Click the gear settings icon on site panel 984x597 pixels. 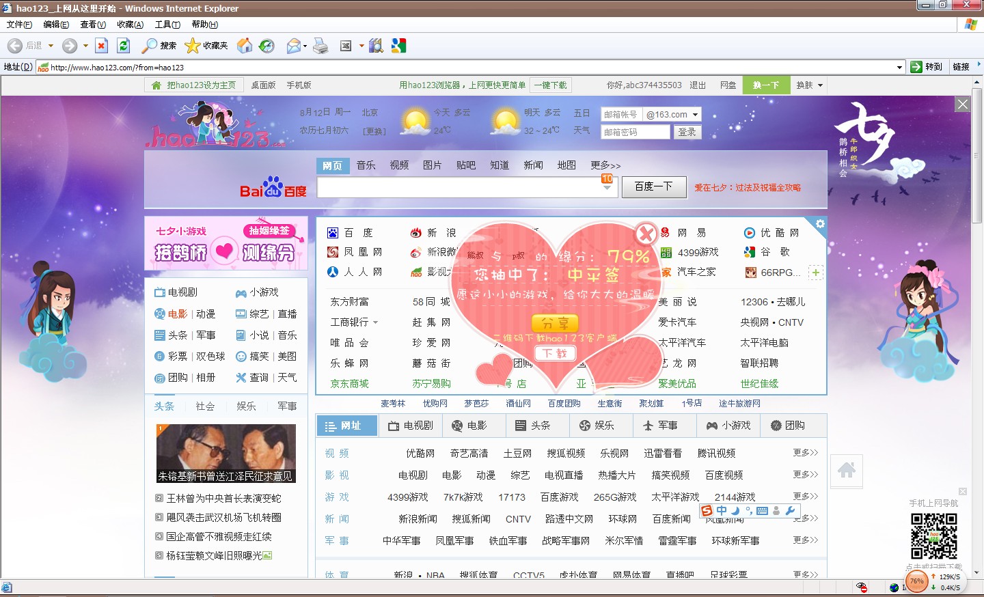click(820, 224)
